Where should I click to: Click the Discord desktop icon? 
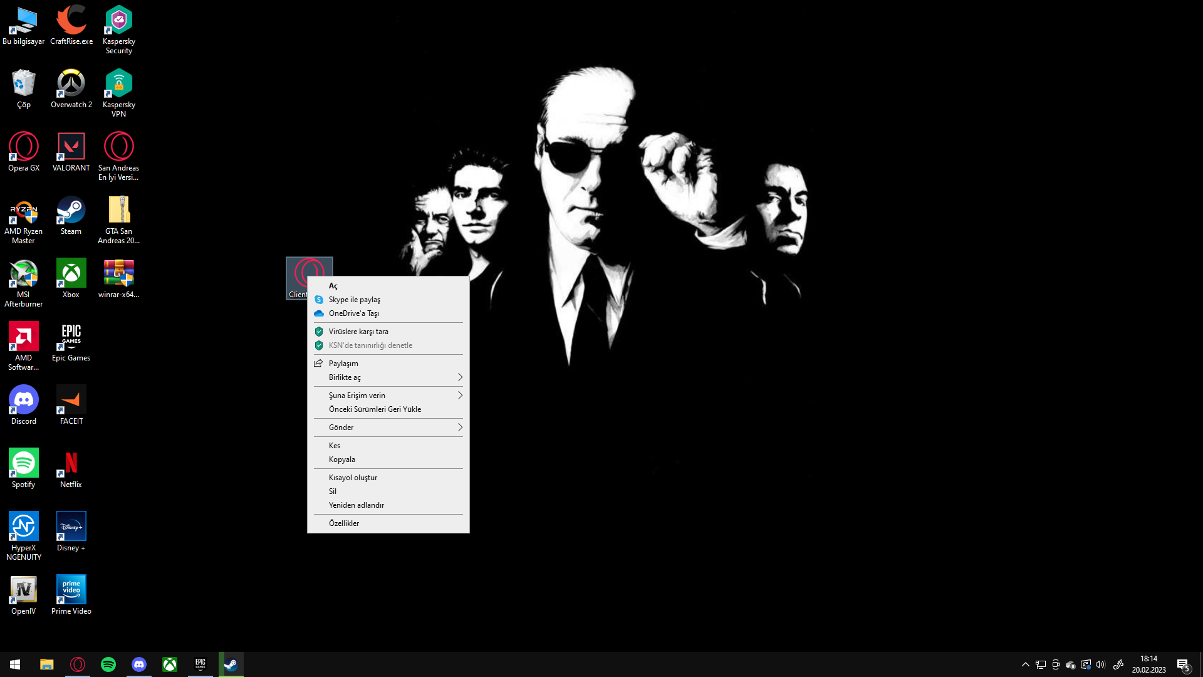pos(23,401)
